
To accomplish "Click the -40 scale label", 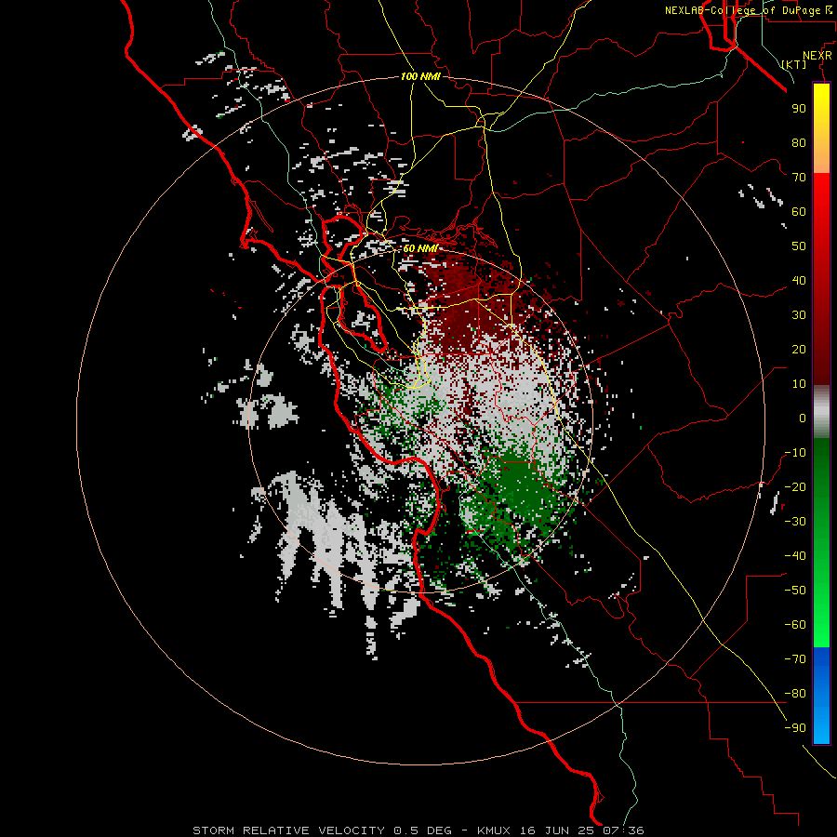I will click(x=795, y=556).
